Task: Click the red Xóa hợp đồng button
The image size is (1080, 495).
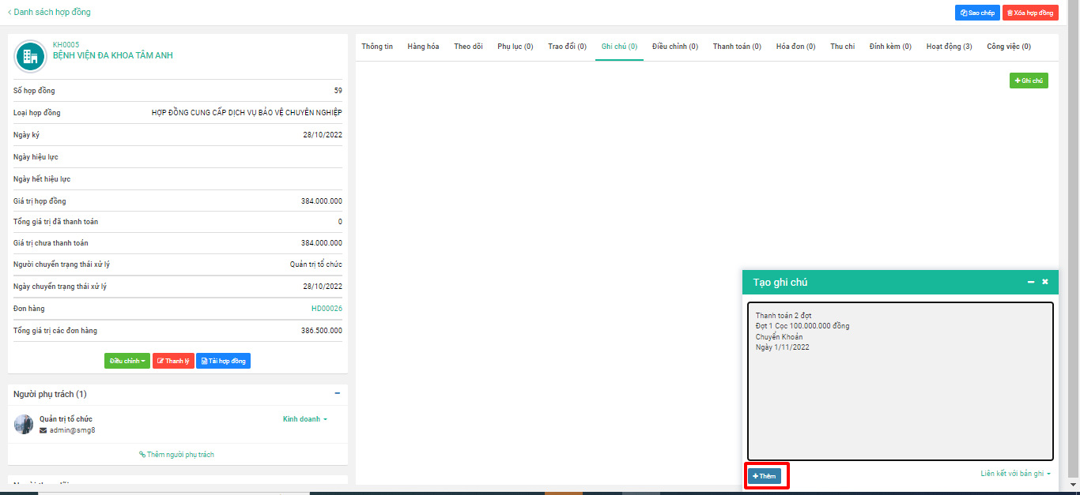Action: (x=1030, y=13)
